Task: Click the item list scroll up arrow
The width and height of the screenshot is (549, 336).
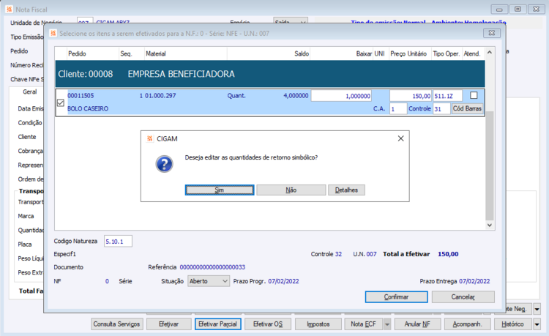Action: click(x=490, y=52)
